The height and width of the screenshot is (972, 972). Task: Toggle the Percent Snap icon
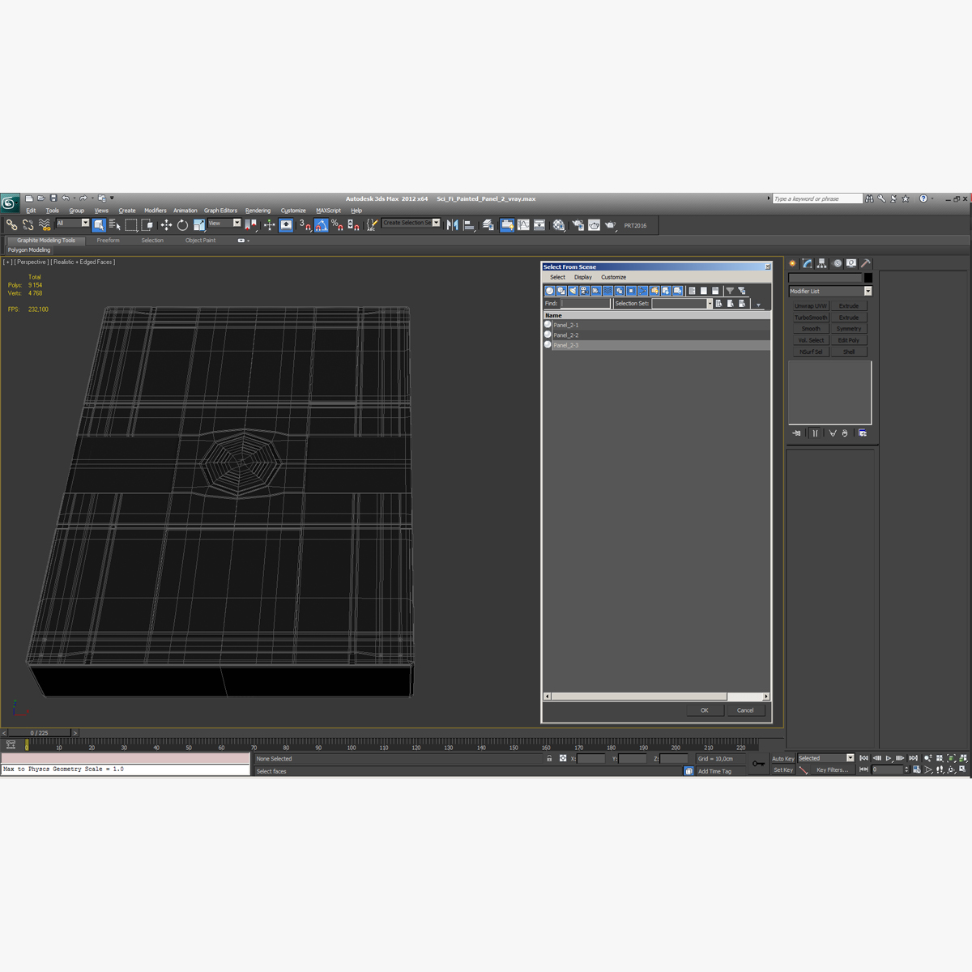pyautogui.click(x=337, y=225)
